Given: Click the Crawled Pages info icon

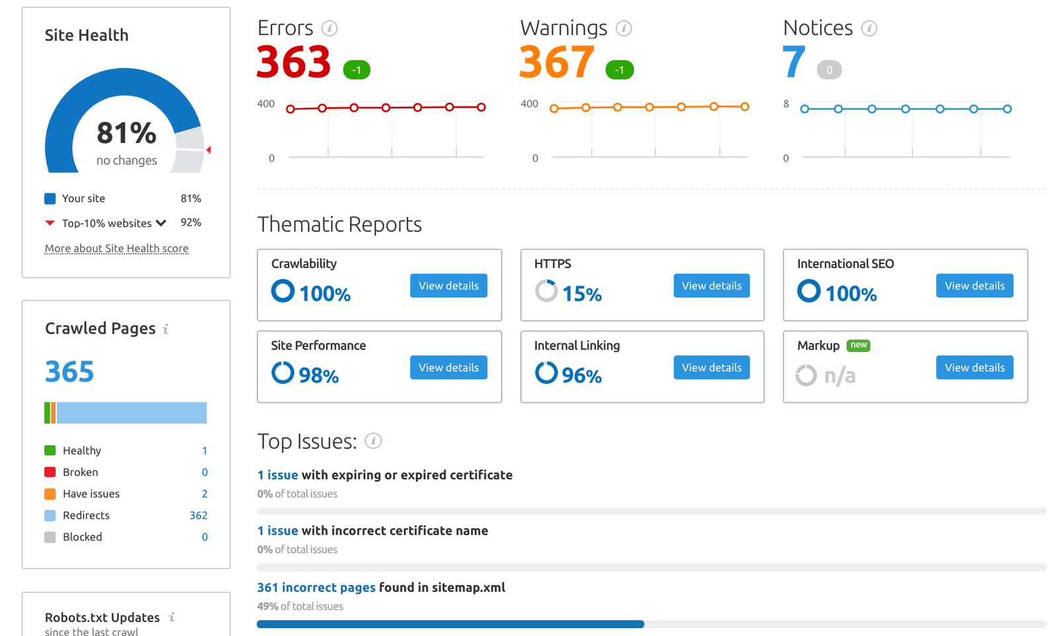Looking at the screenshot, I should click(167, 328).
